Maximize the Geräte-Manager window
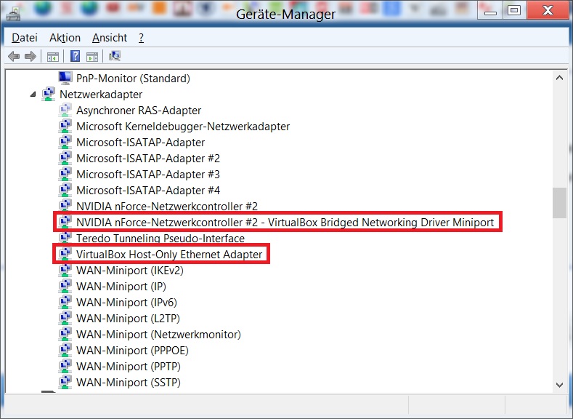 coord(513,11)
